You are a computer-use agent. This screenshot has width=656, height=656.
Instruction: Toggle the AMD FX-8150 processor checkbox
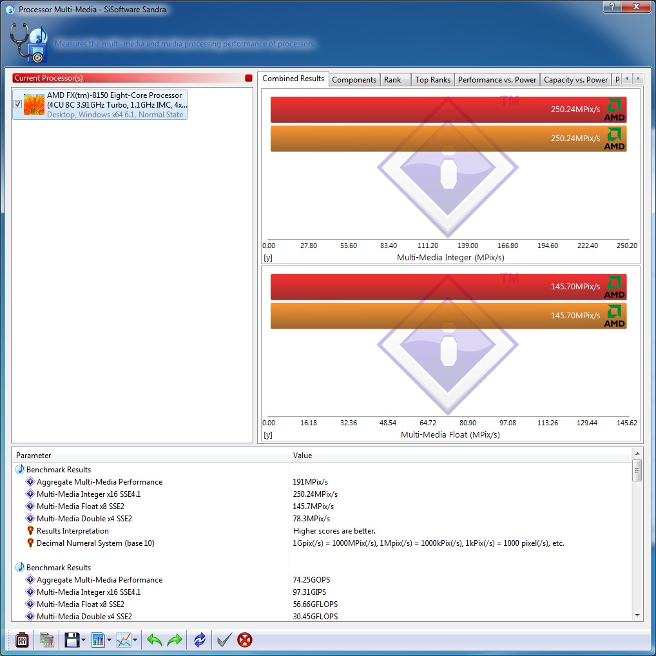17,104
